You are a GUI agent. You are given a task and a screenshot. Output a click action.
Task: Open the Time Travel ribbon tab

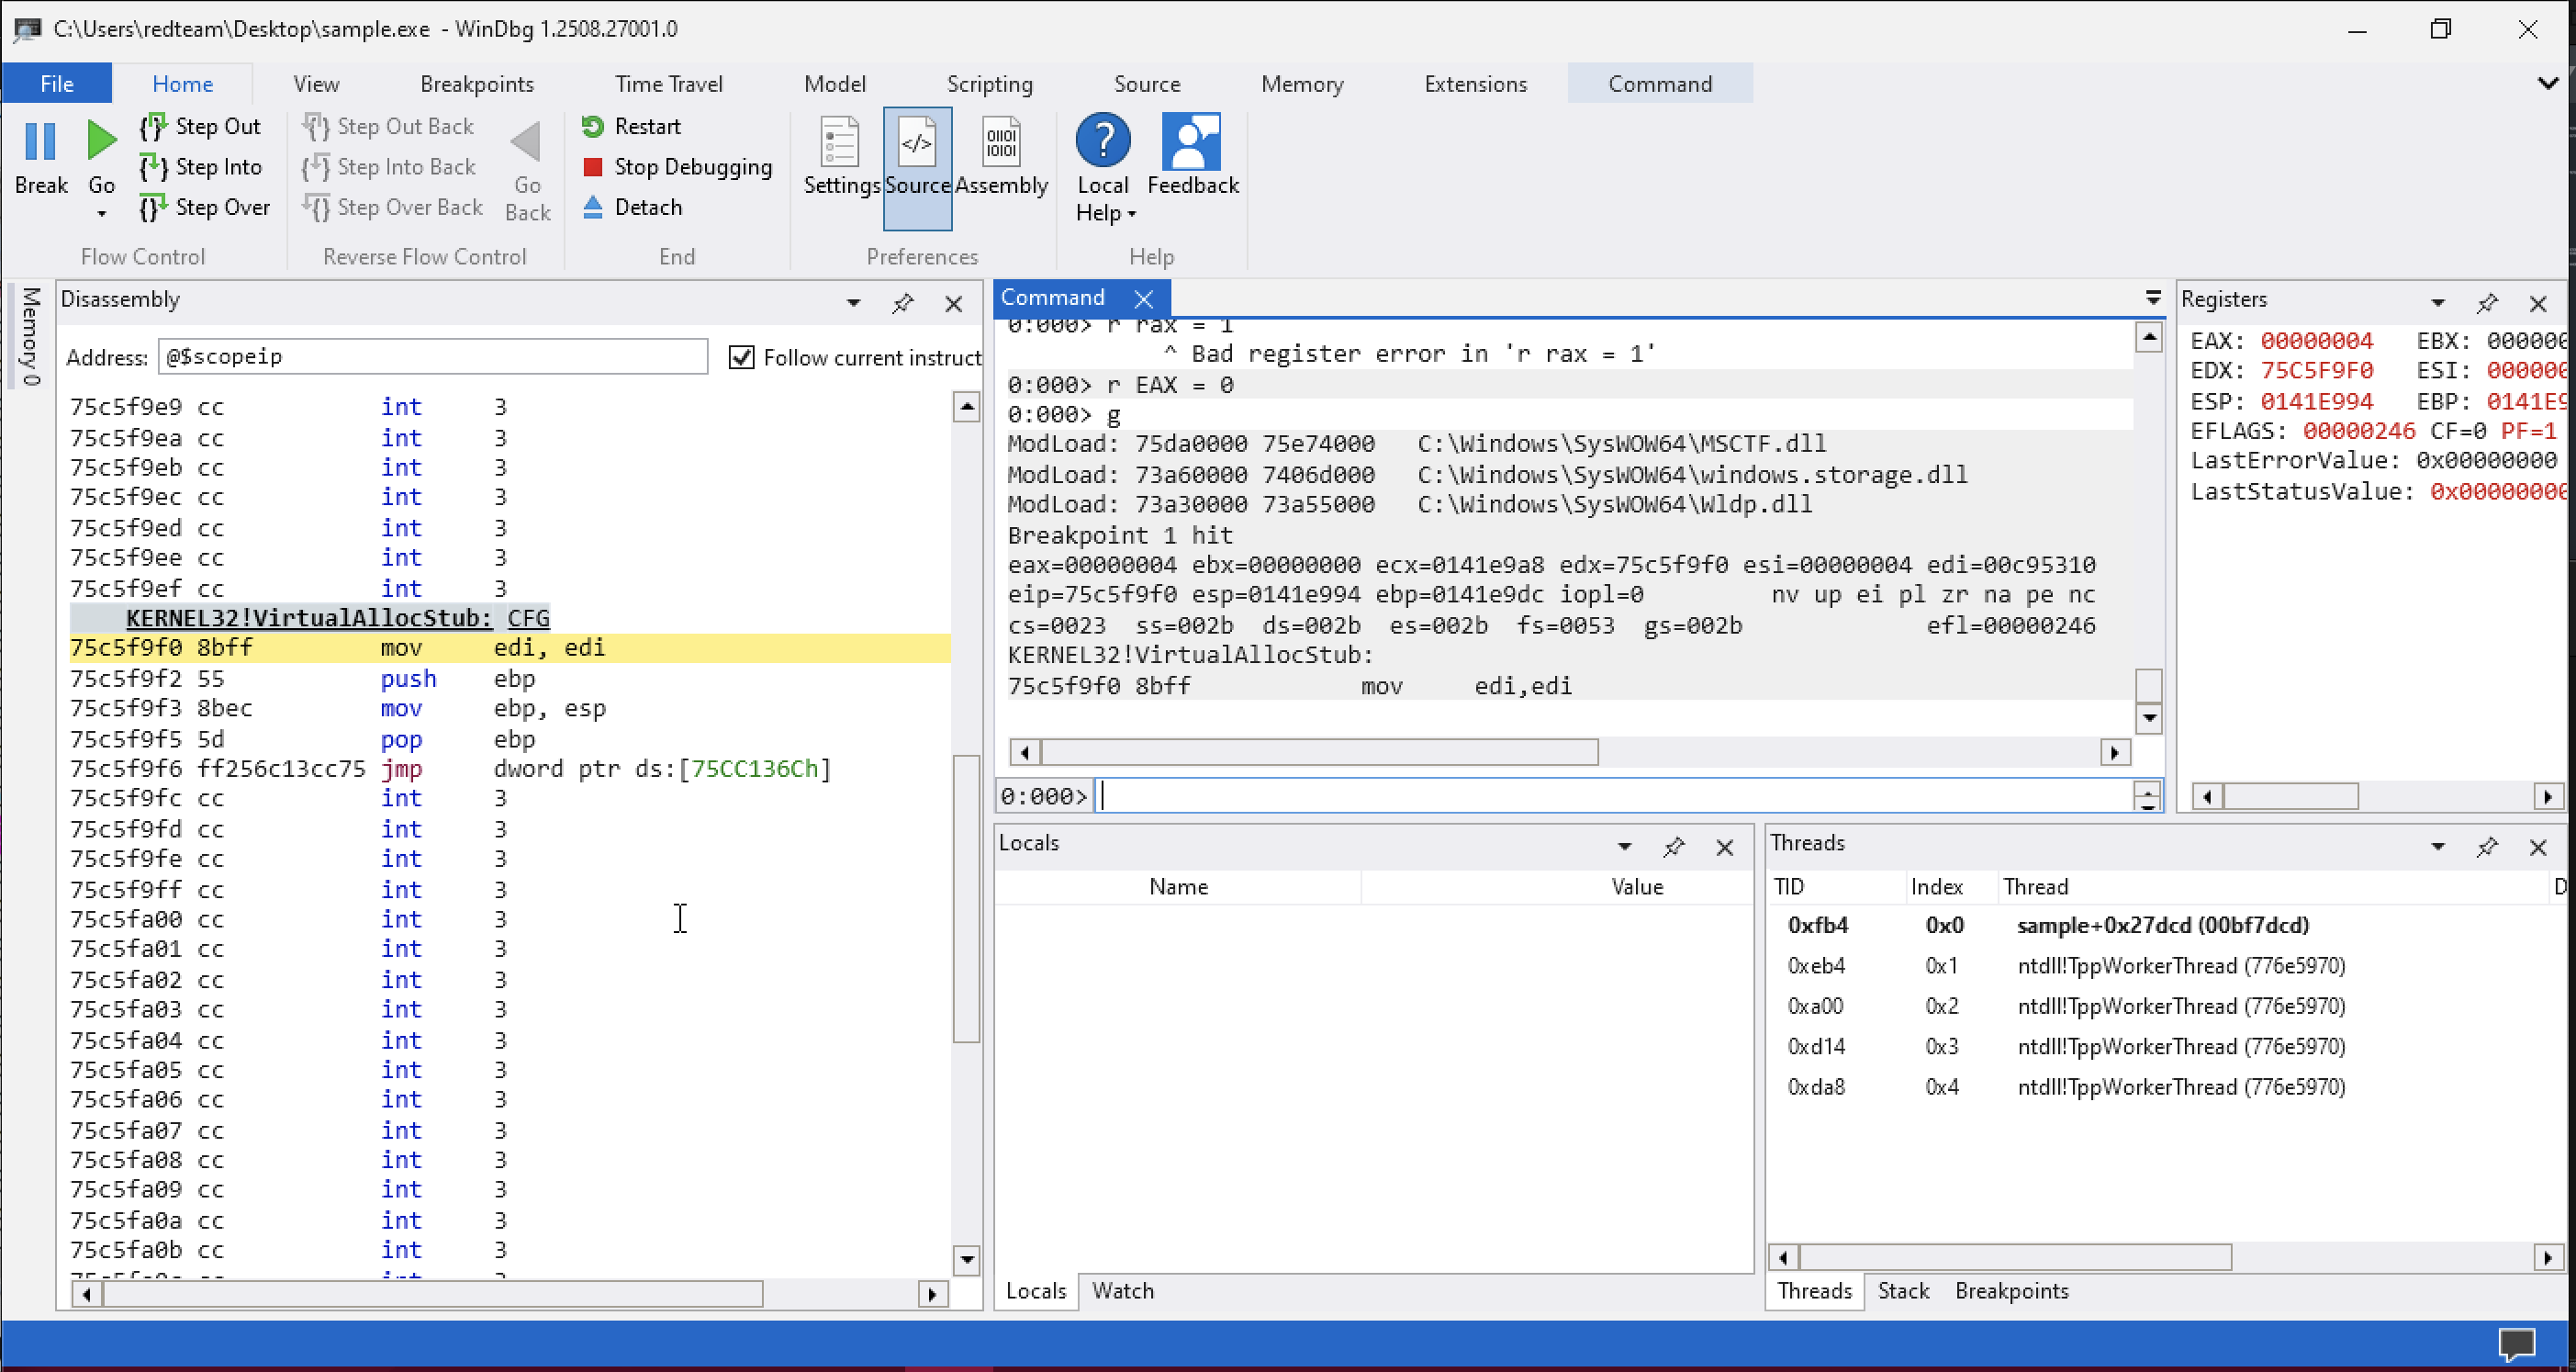pos(668,84)
